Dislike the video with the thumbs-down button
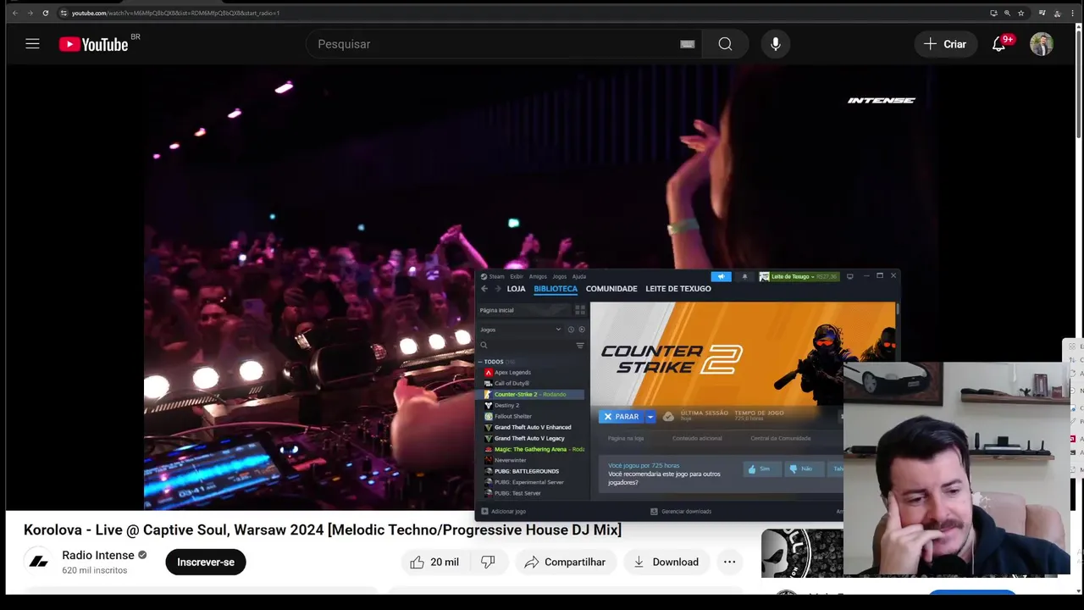Viewport: 1084px width, 610px height. [488, 562]
